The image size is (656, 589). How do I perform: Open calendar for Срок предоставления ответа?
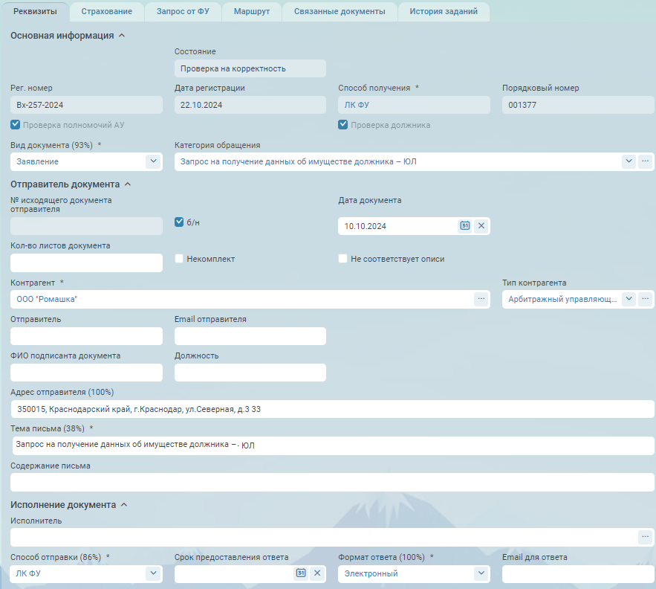click(x=301, y=573)
